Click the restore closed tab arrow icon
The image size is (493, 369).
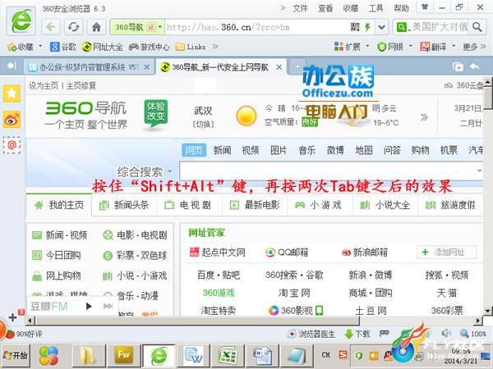(x=475, y=66)
